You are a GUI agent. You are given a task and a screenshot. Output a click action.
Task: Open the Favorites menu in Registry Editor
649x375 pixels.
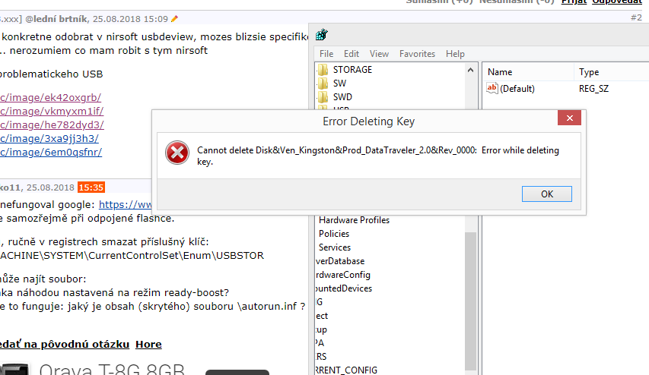[417, 54]
